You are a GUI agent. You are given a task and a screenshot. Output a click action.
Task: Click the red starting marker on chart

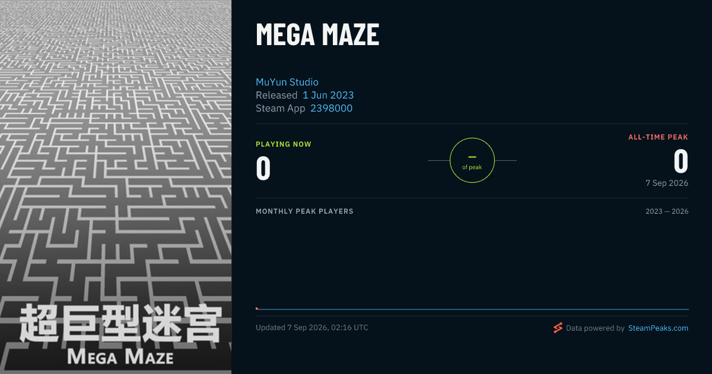(x=257, y=308)
